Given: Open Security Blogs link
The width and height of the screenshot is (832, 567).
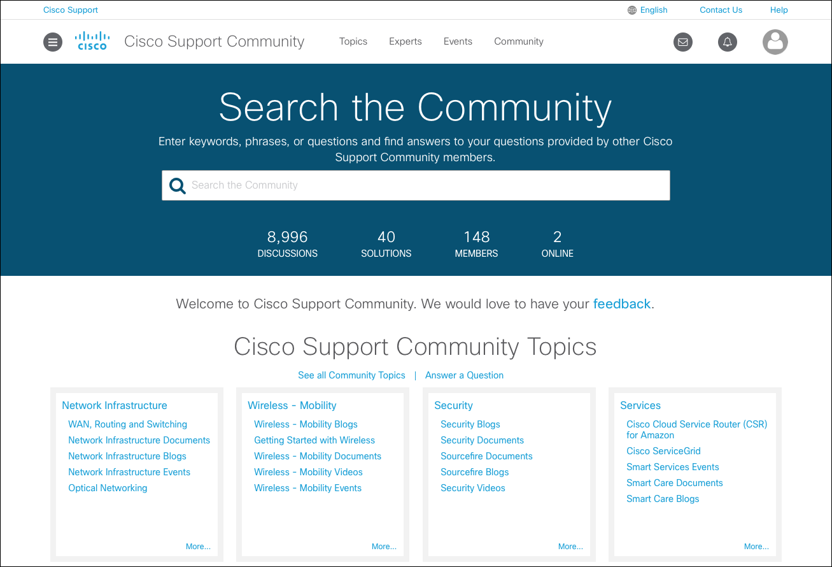Looking at the screenshot, I should click(470, 424).
